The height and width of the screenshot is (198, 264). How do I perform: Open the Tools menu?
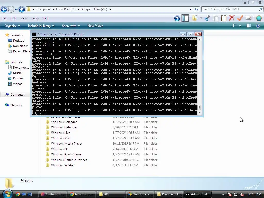(x=35, y=18)
